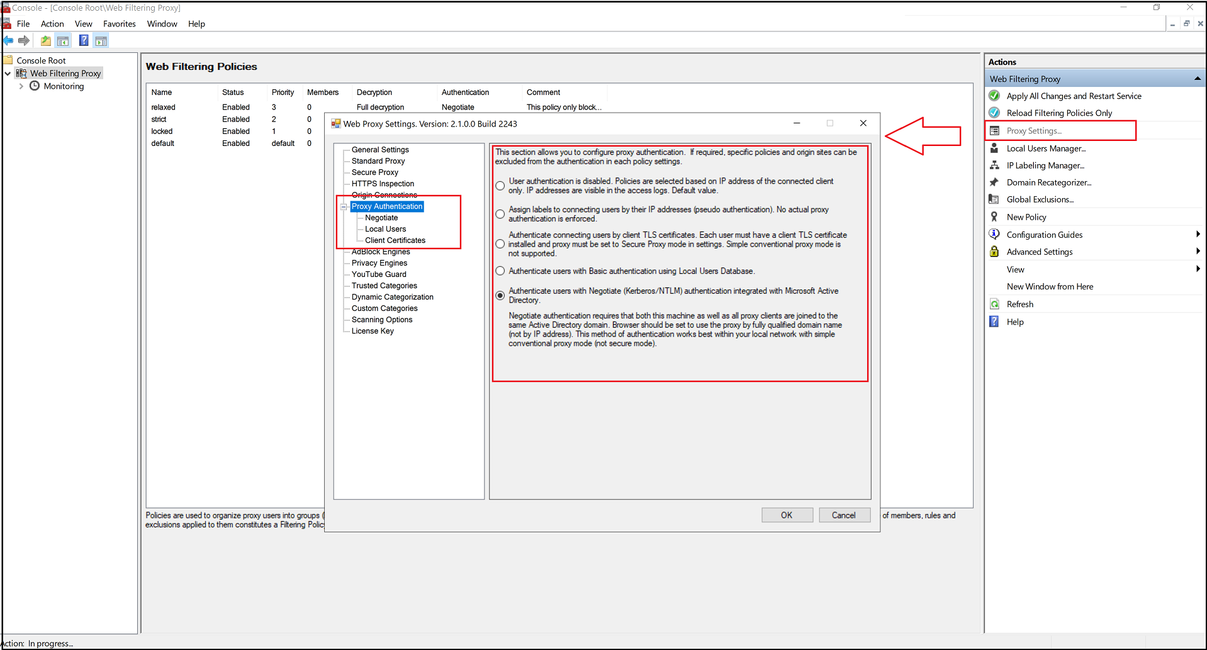Screen dimensions: 1207x650
Task: Click the Configuration Guides icon
Action: (x=994, y=234)
